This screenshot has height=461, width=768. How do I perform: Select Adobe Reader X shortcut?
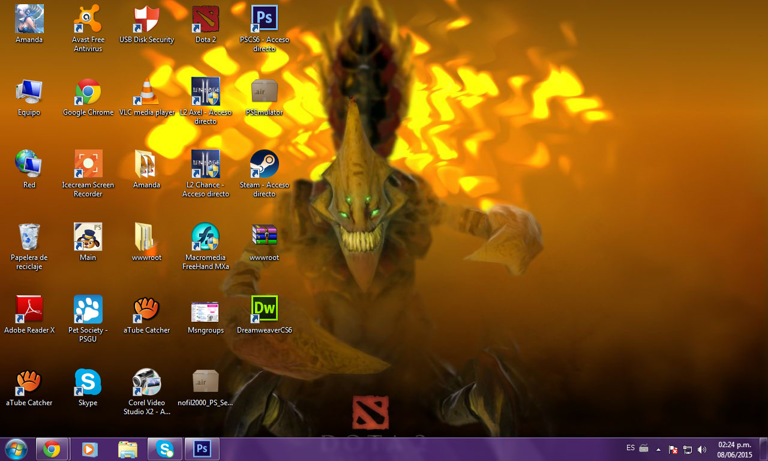(x=29, y=310)
